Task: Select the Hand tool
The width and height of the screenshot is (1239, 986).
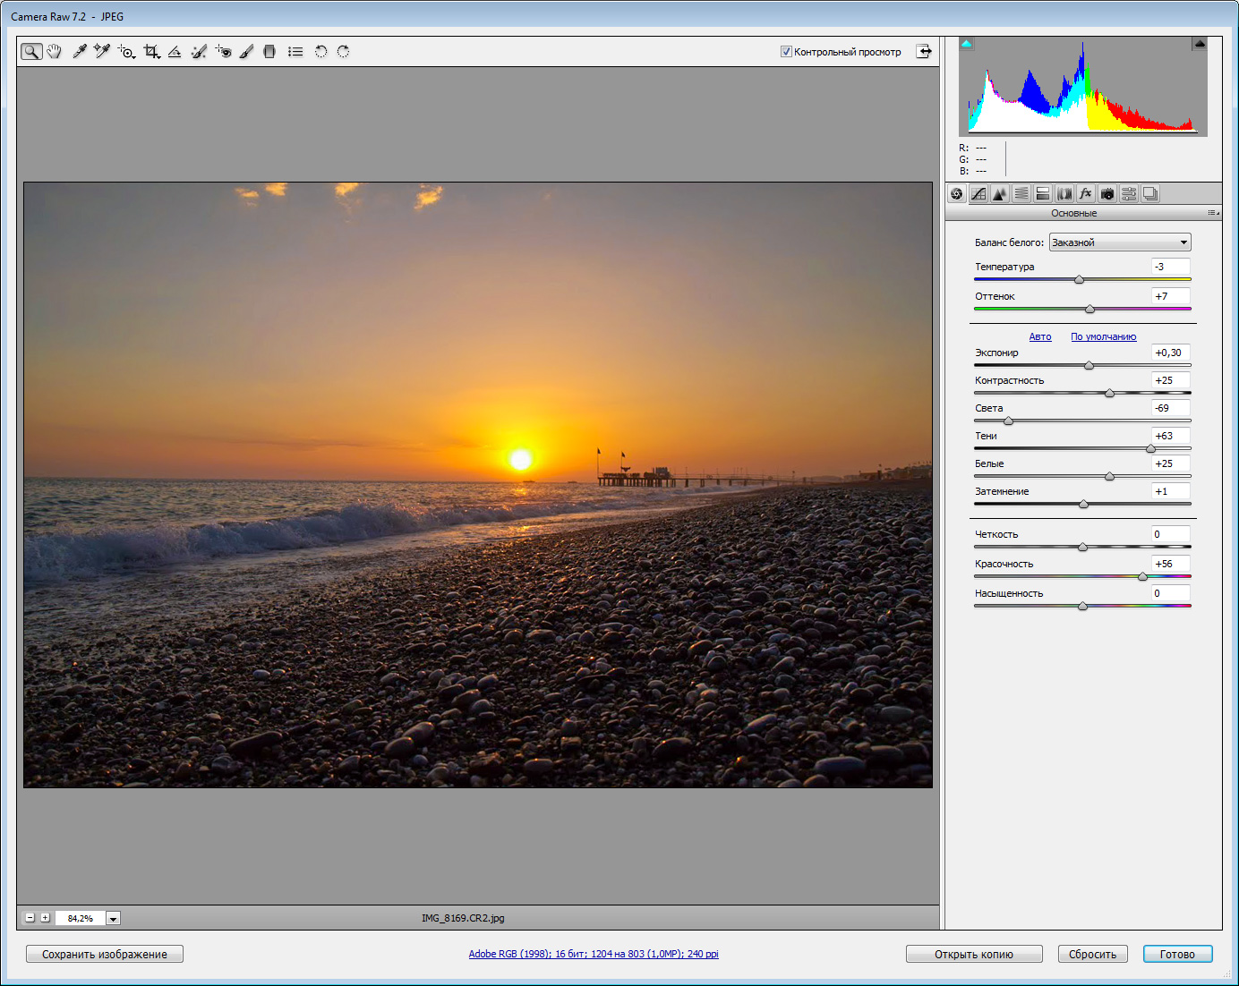Action: pos(55,52)
